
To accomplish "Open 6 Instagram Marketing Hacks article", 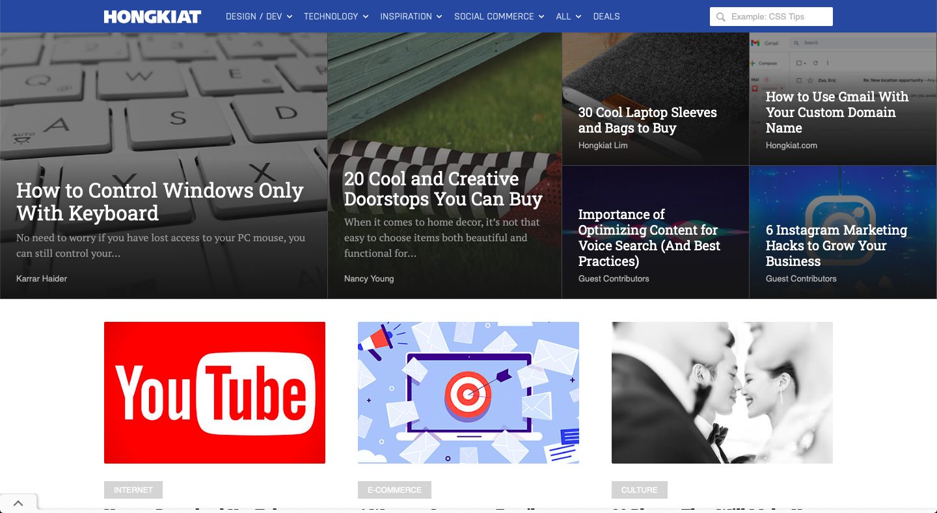I will tap(836, 246).
